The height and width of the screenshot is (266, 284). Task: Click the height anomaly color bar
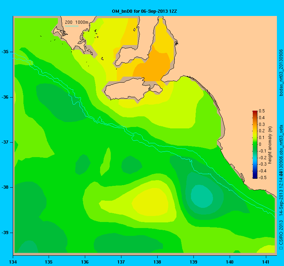point(255,145)
